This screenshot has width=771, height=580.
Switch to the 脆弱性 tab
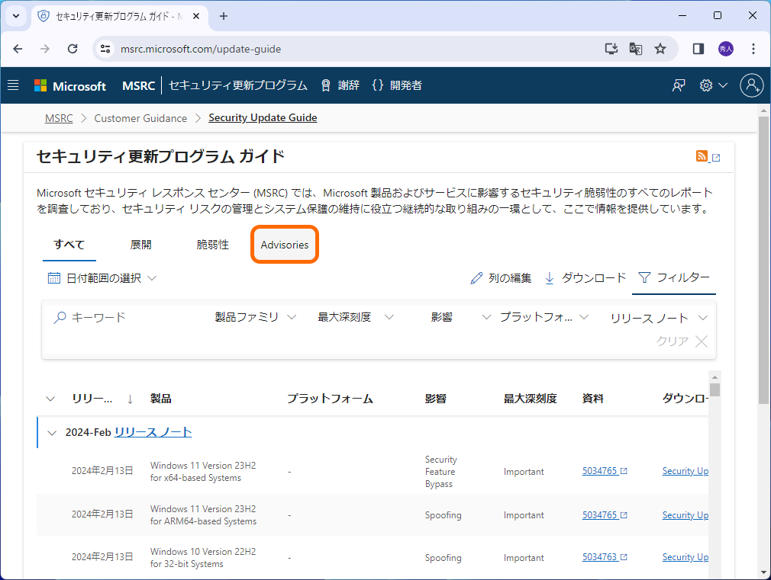[211, 244]
